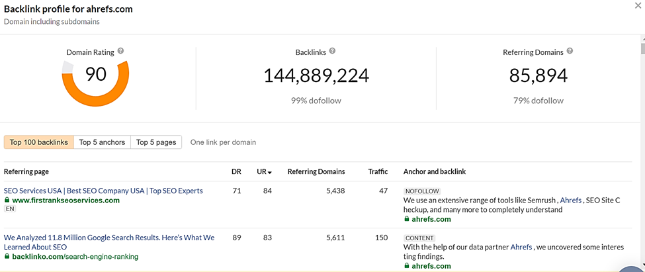
Task: Open the We Analyzed 11.8 Million Google Search Results link
Action: [109, 242]
